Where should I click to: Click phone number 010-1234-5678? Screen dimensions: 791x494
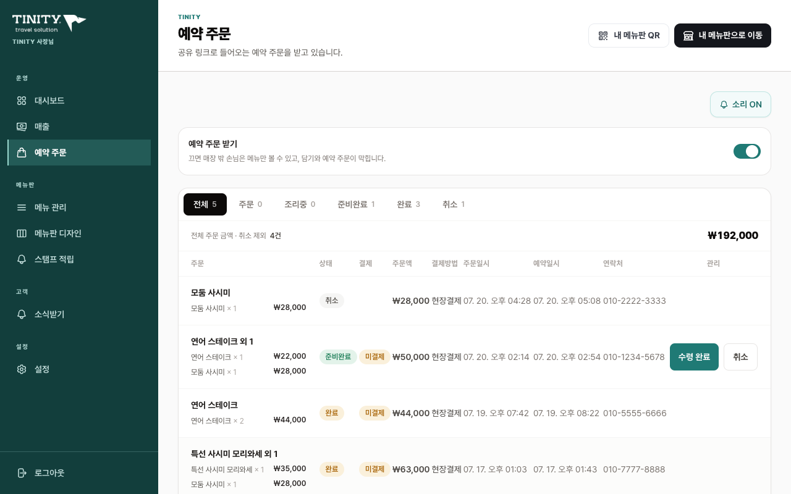tap(634, 357)
